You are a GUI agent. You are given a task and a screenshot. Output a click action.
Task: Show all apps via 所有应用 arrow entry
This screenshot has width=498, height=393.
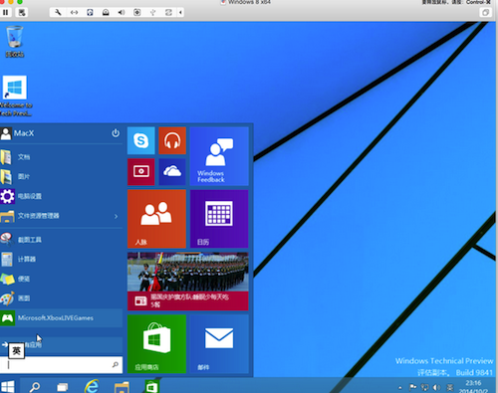click(61, 345)
